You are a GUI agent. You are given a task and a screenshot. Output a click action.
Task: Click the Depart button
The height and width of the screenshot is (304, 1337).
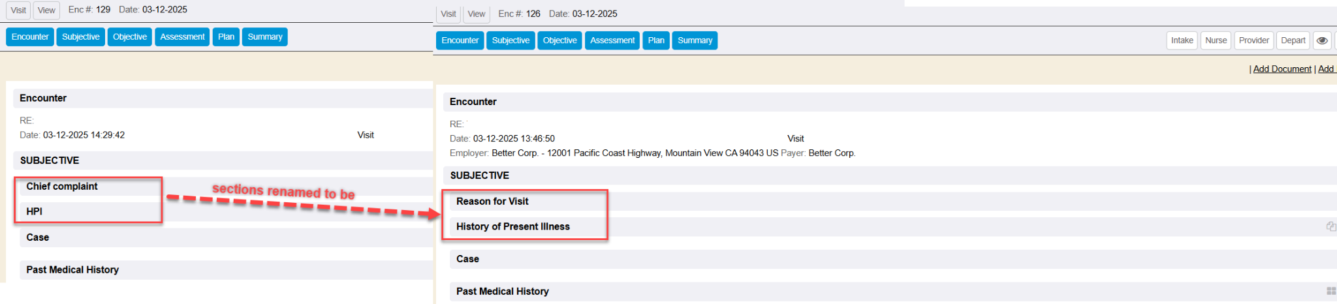tap(1293, 40)
